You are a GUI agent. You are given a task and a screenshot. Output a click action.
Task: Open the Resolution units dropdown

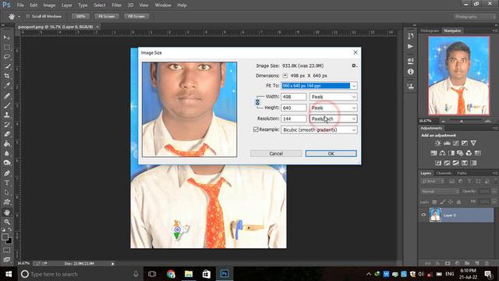(x=333, y=119)
